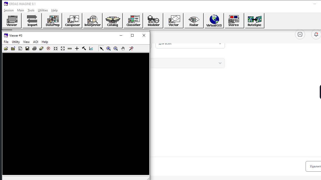Open the Import module
This screenshot has height=180, width=321.
click(x=32, y=21)
